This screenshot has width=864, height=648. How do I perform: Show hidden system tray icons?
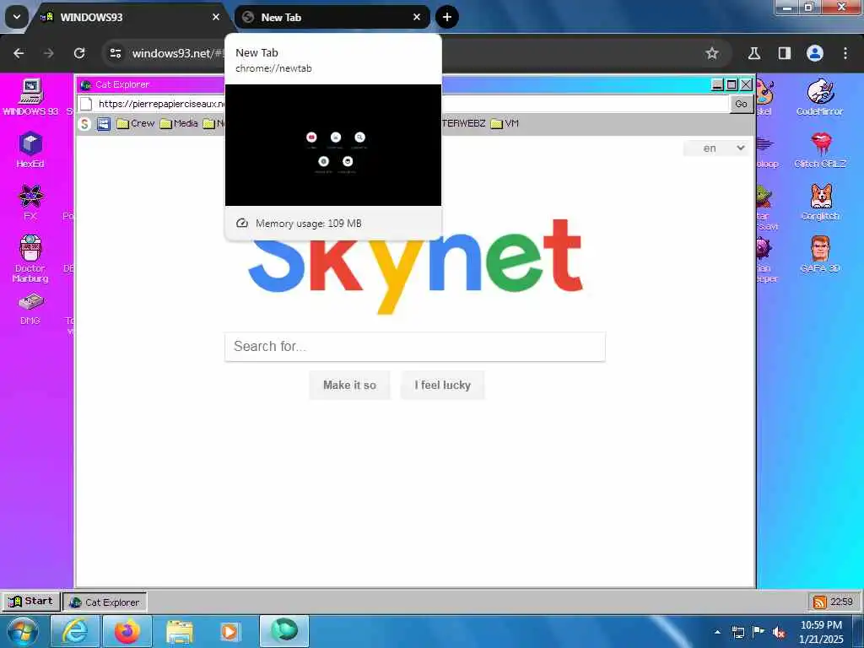tap(717, 632)
